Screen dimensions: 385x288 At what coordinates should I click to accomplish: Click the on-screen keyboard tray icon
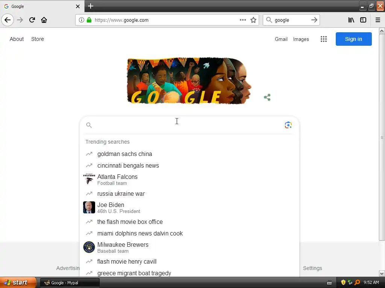pyautogui.click(x=329, y=283)
